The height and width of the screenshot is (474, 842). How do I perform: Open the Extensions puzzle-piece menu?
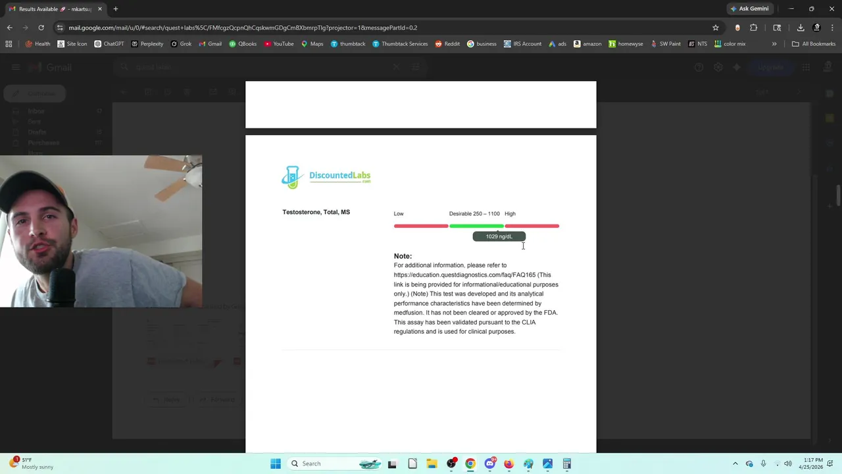(754, 28)
